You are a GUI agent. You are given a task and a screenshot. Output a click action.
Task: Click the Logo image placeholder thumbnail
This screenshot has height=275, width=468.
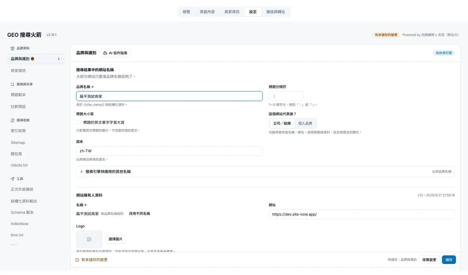(89, 239)
